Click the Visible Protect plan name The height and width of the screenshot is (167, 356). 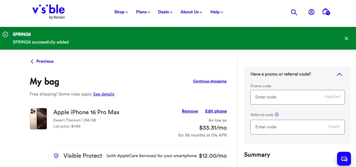83,156
